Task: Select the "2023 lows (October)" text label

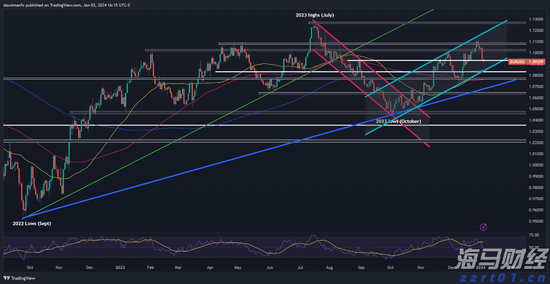Action: click(398, 121)
